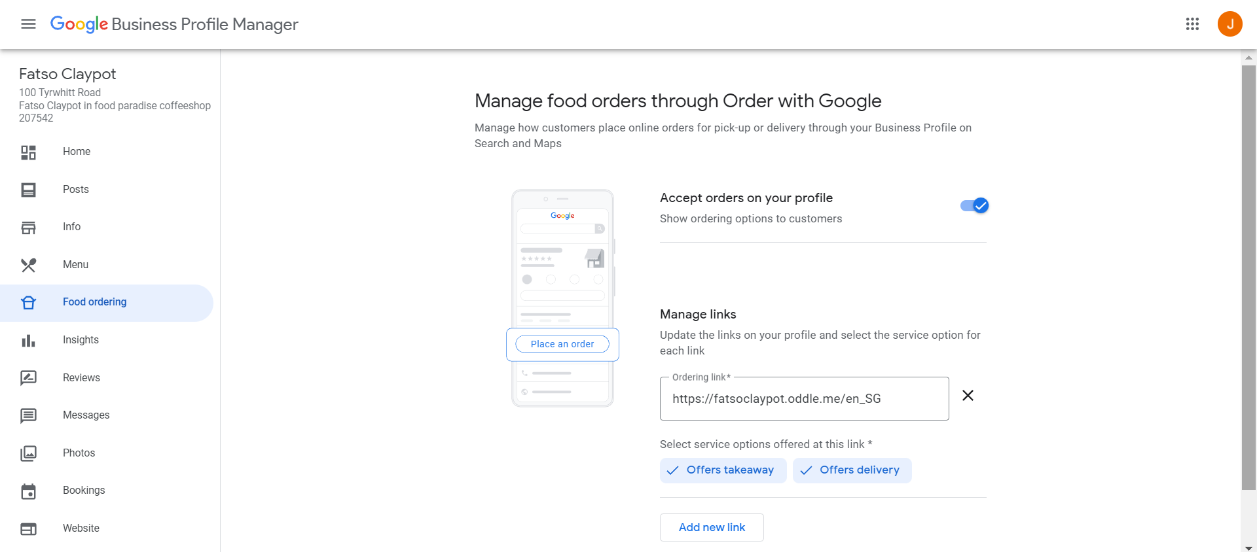Image resolution: width=1257 pixels, height=552 pixels.
Task: Click the Bookings calendar icon
Action: [28, 491]
